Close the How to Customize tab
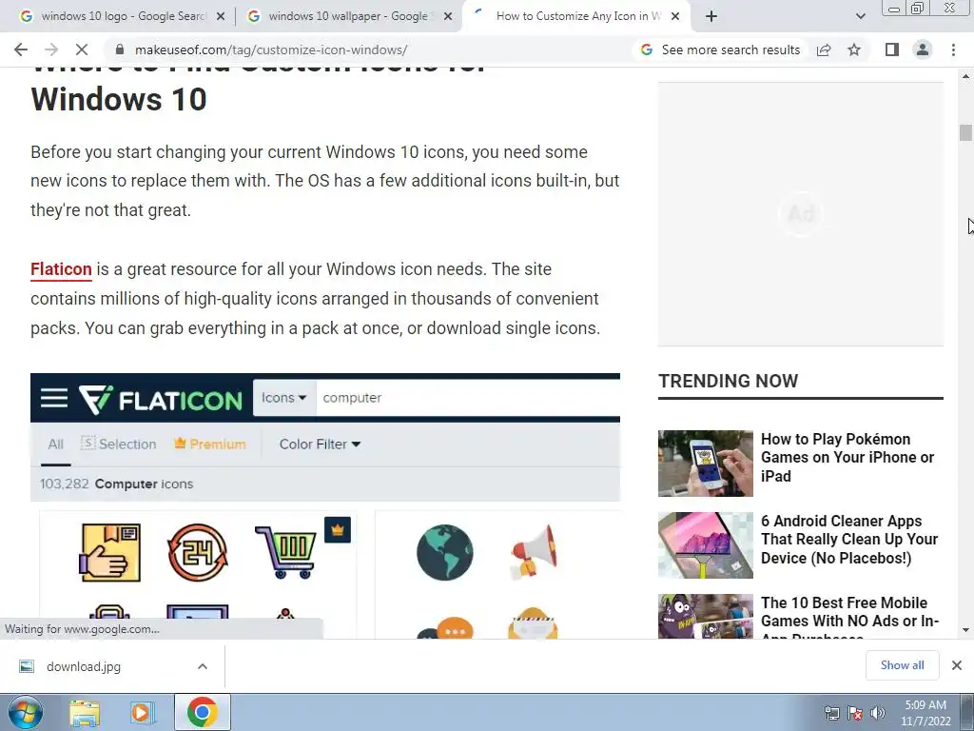This screenshot has height=731, width=974. (x=675, y=16)
